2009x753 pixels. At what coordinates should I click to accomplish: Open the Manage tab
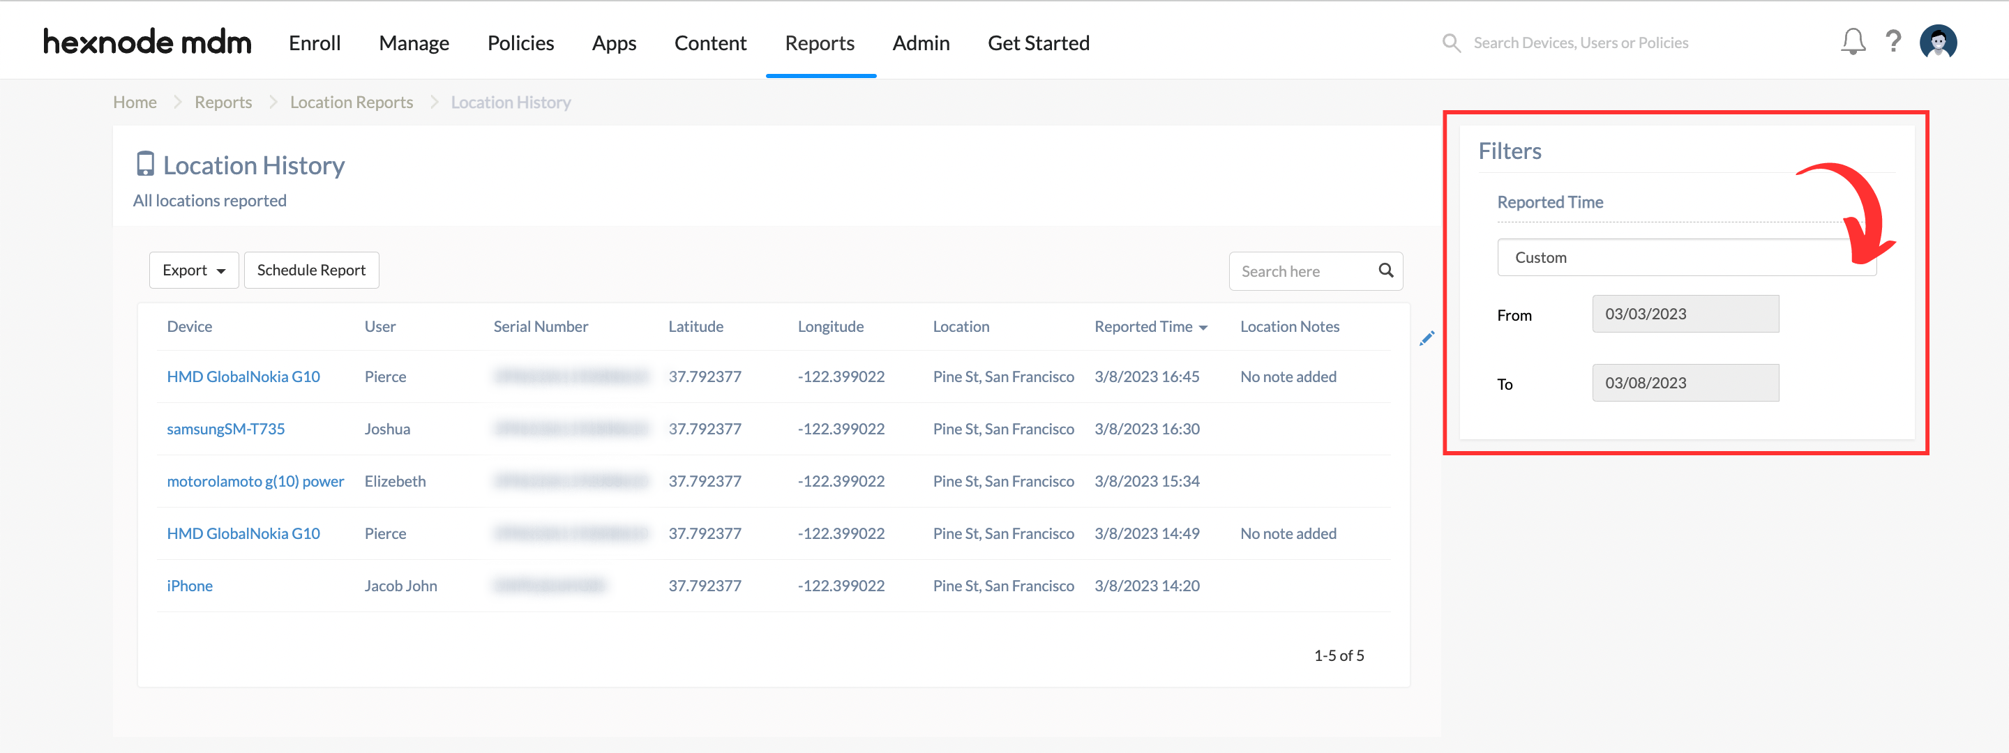414,43
